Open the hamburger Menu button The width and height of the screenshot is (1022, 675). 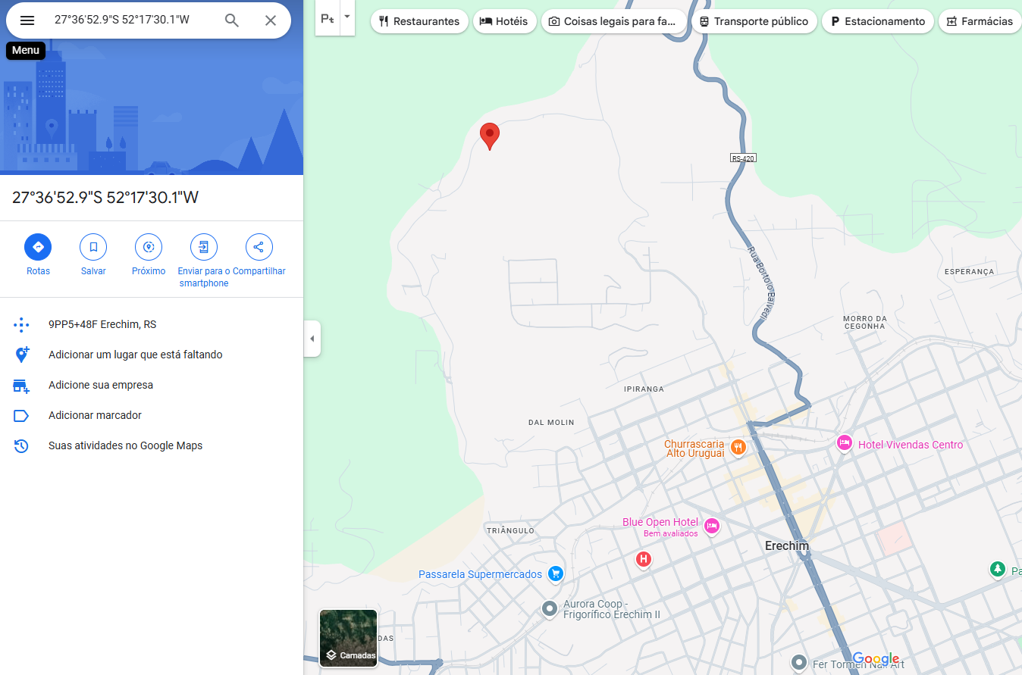[x=27, y=20]
